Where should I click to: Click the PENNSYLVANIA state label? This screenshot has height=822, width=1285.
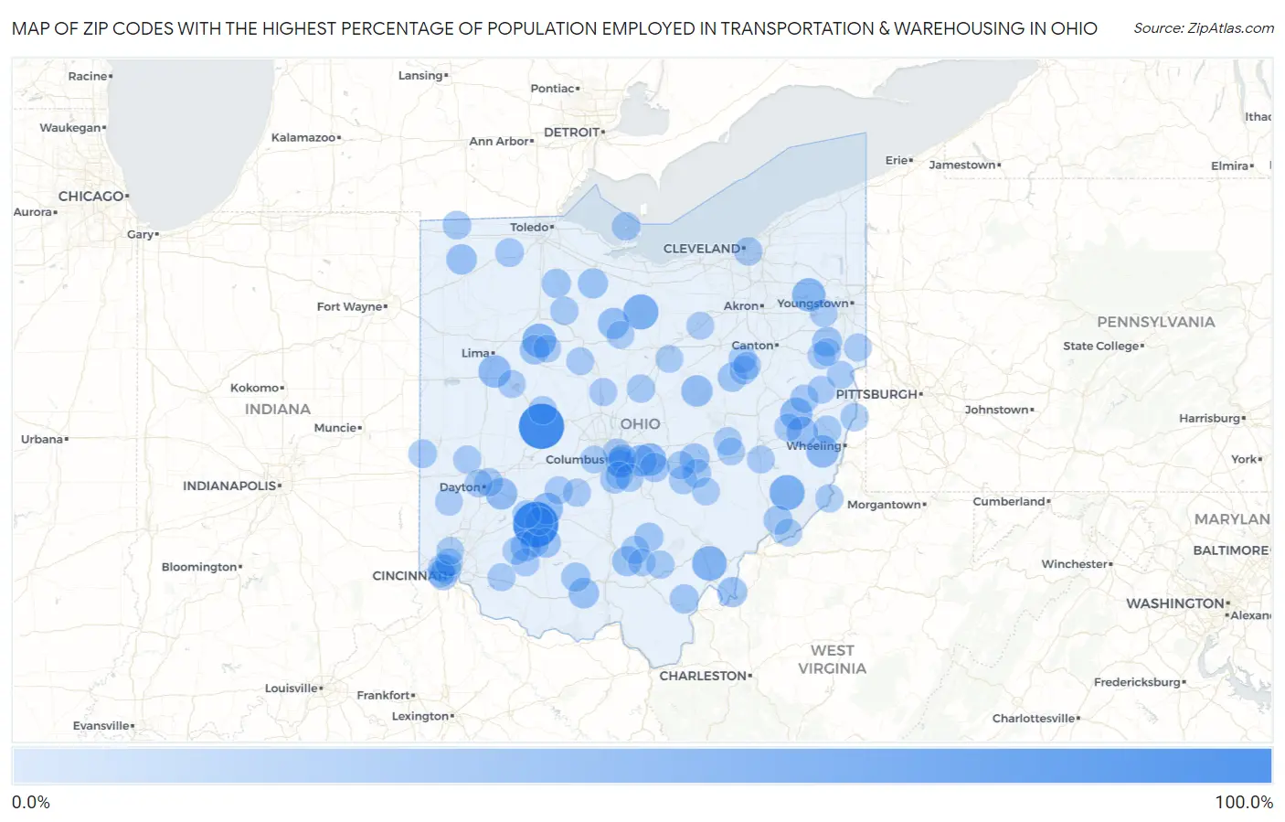tap(1156, 322)
